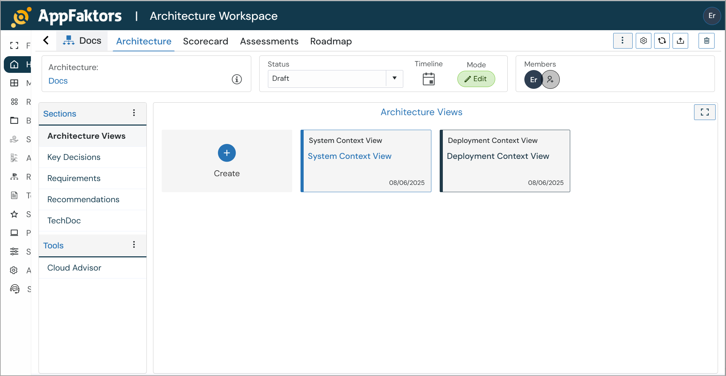The height and width of the screenshot is (376, 726).
Task: Click the Home icon in left sidebar
Action: click(14, 65)
